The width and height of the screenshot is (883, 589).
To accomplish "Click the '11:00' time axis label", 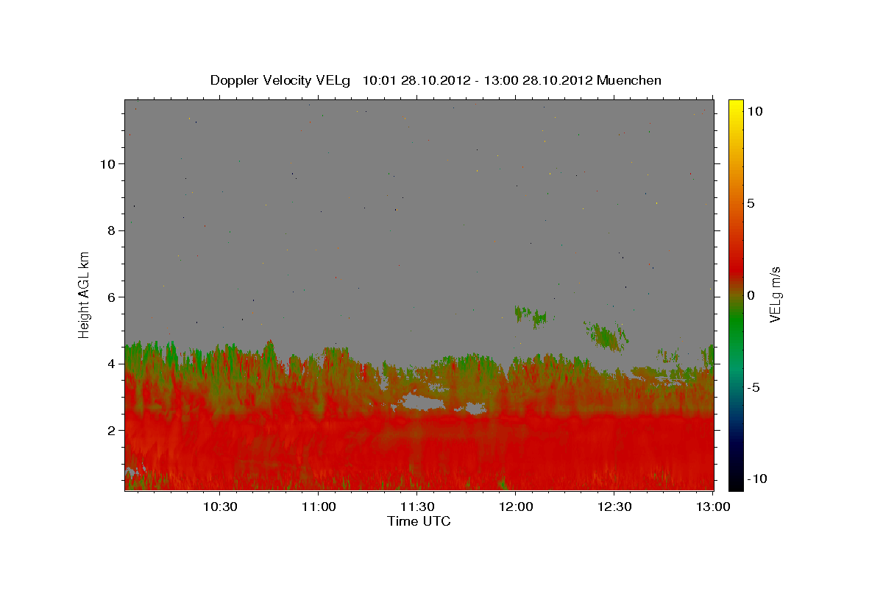I will [x=319, y=507].
